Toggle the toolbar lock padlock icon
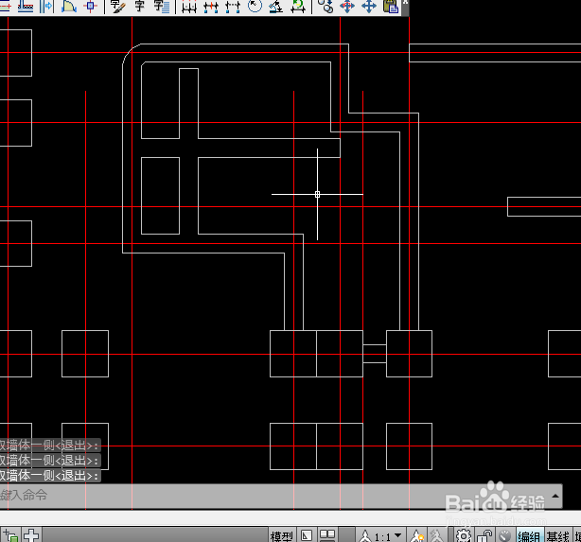581x542 pixels. click(484, 535)
